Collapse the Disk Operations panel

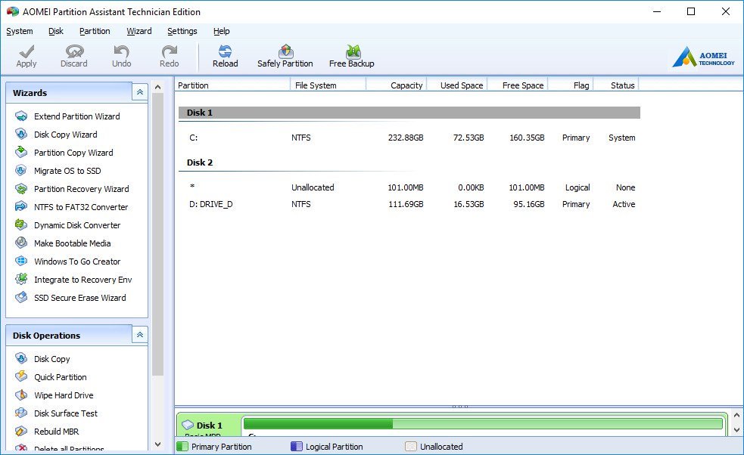pyautogui.click(x=139, y=335)
